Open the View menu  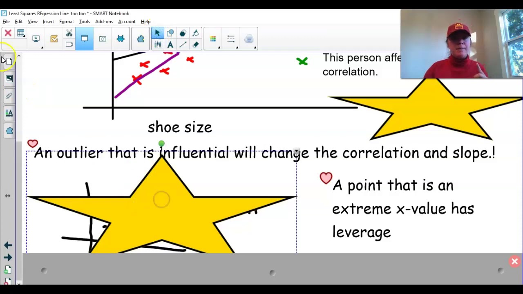click(x=33, y=22)
